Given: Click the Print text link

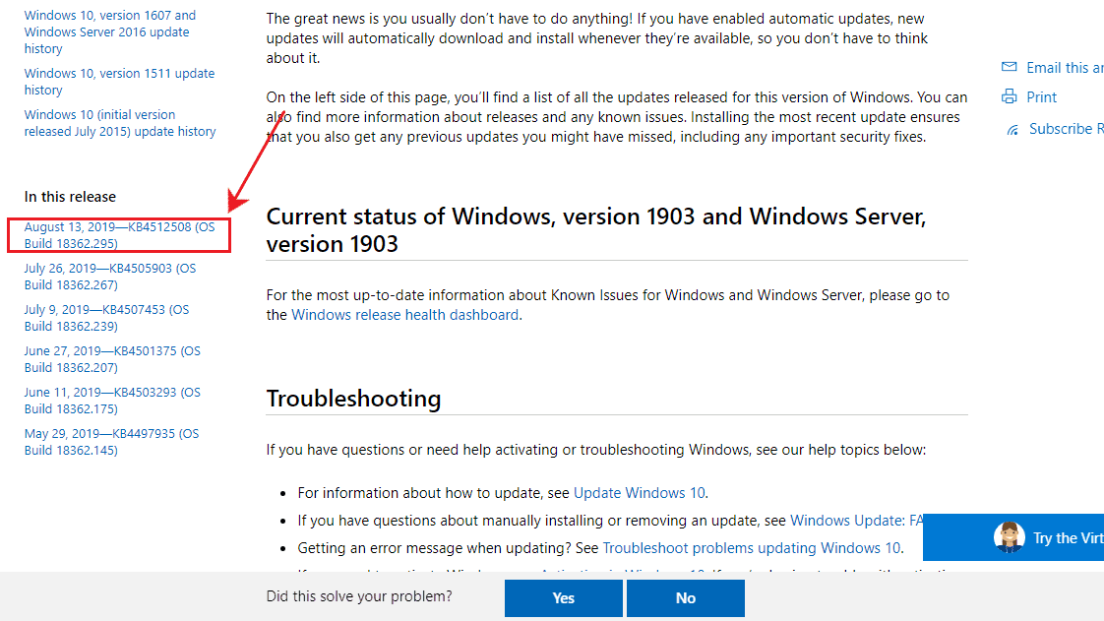Looking at the screenshot, I should click(x=1041, y=97).
